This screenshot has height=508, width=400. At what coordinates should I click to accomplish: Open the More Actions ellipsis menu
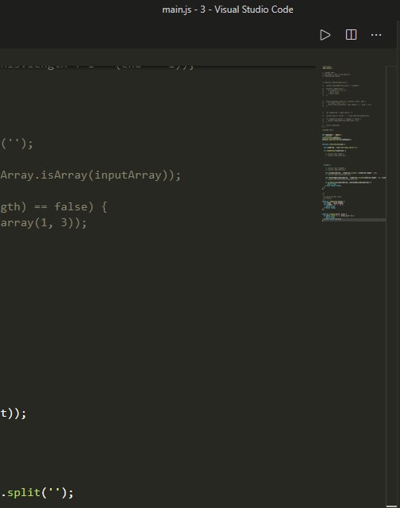376,35
